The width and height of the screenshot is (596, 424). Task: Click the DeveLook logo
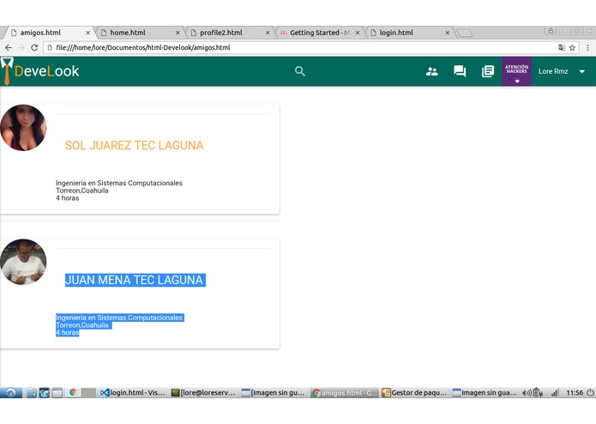(x=40, y=71)
